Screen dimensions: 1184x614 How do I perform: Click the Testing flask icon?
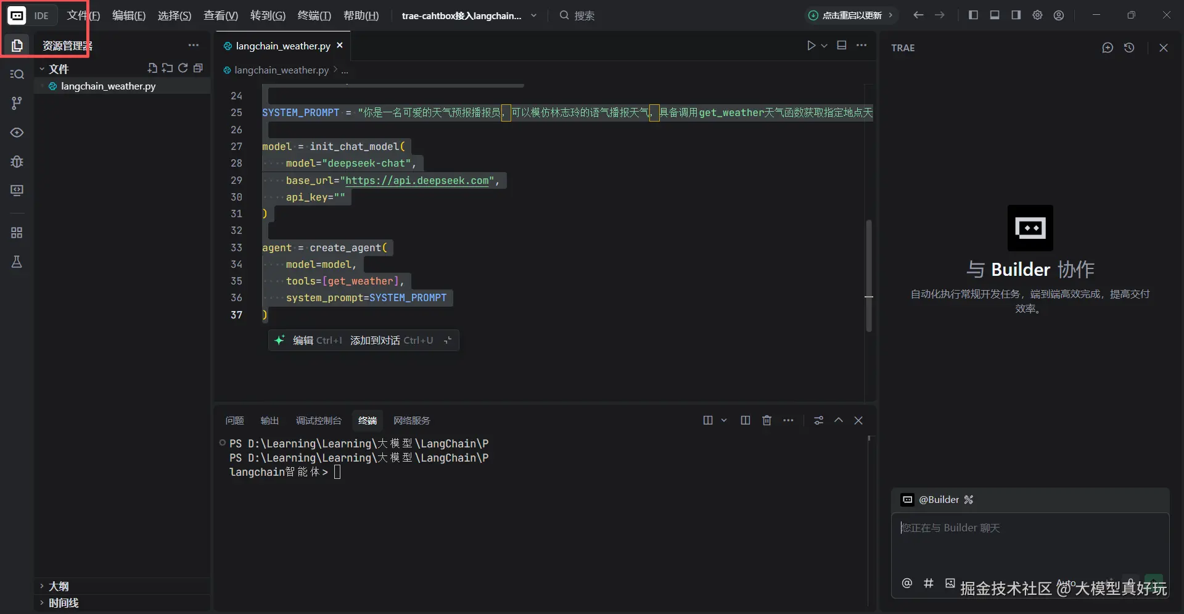[x=17, y=262]
